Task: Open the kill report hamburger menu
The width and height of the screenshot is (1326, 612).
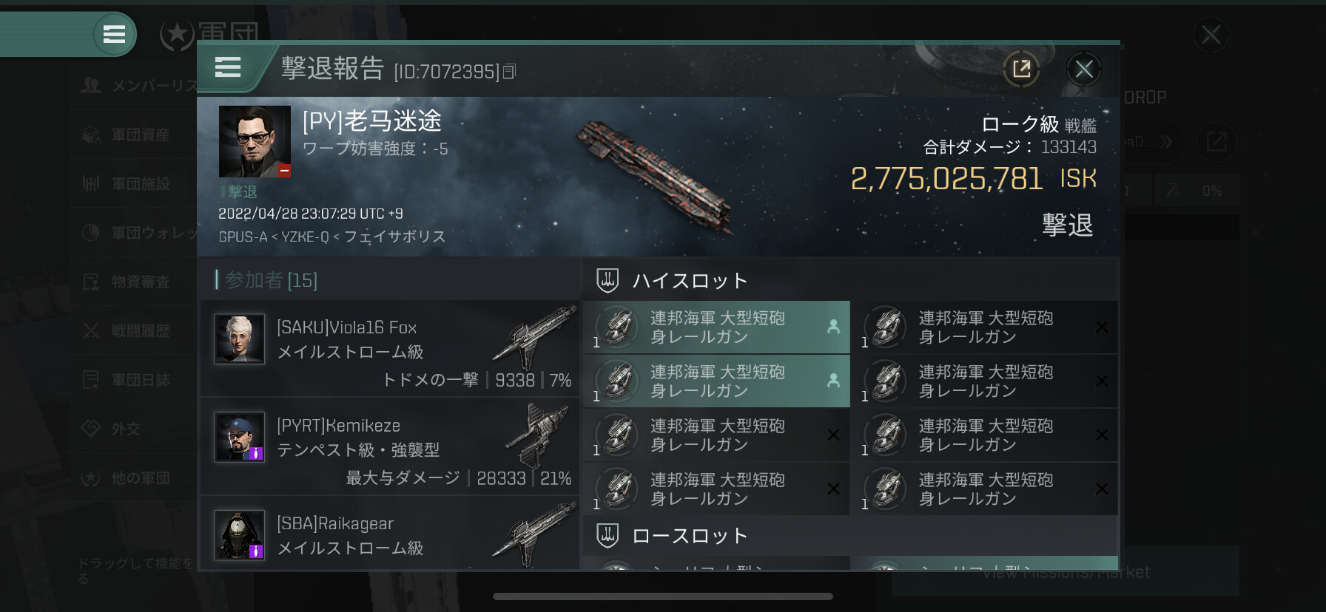Action: [x=228, y=68]
